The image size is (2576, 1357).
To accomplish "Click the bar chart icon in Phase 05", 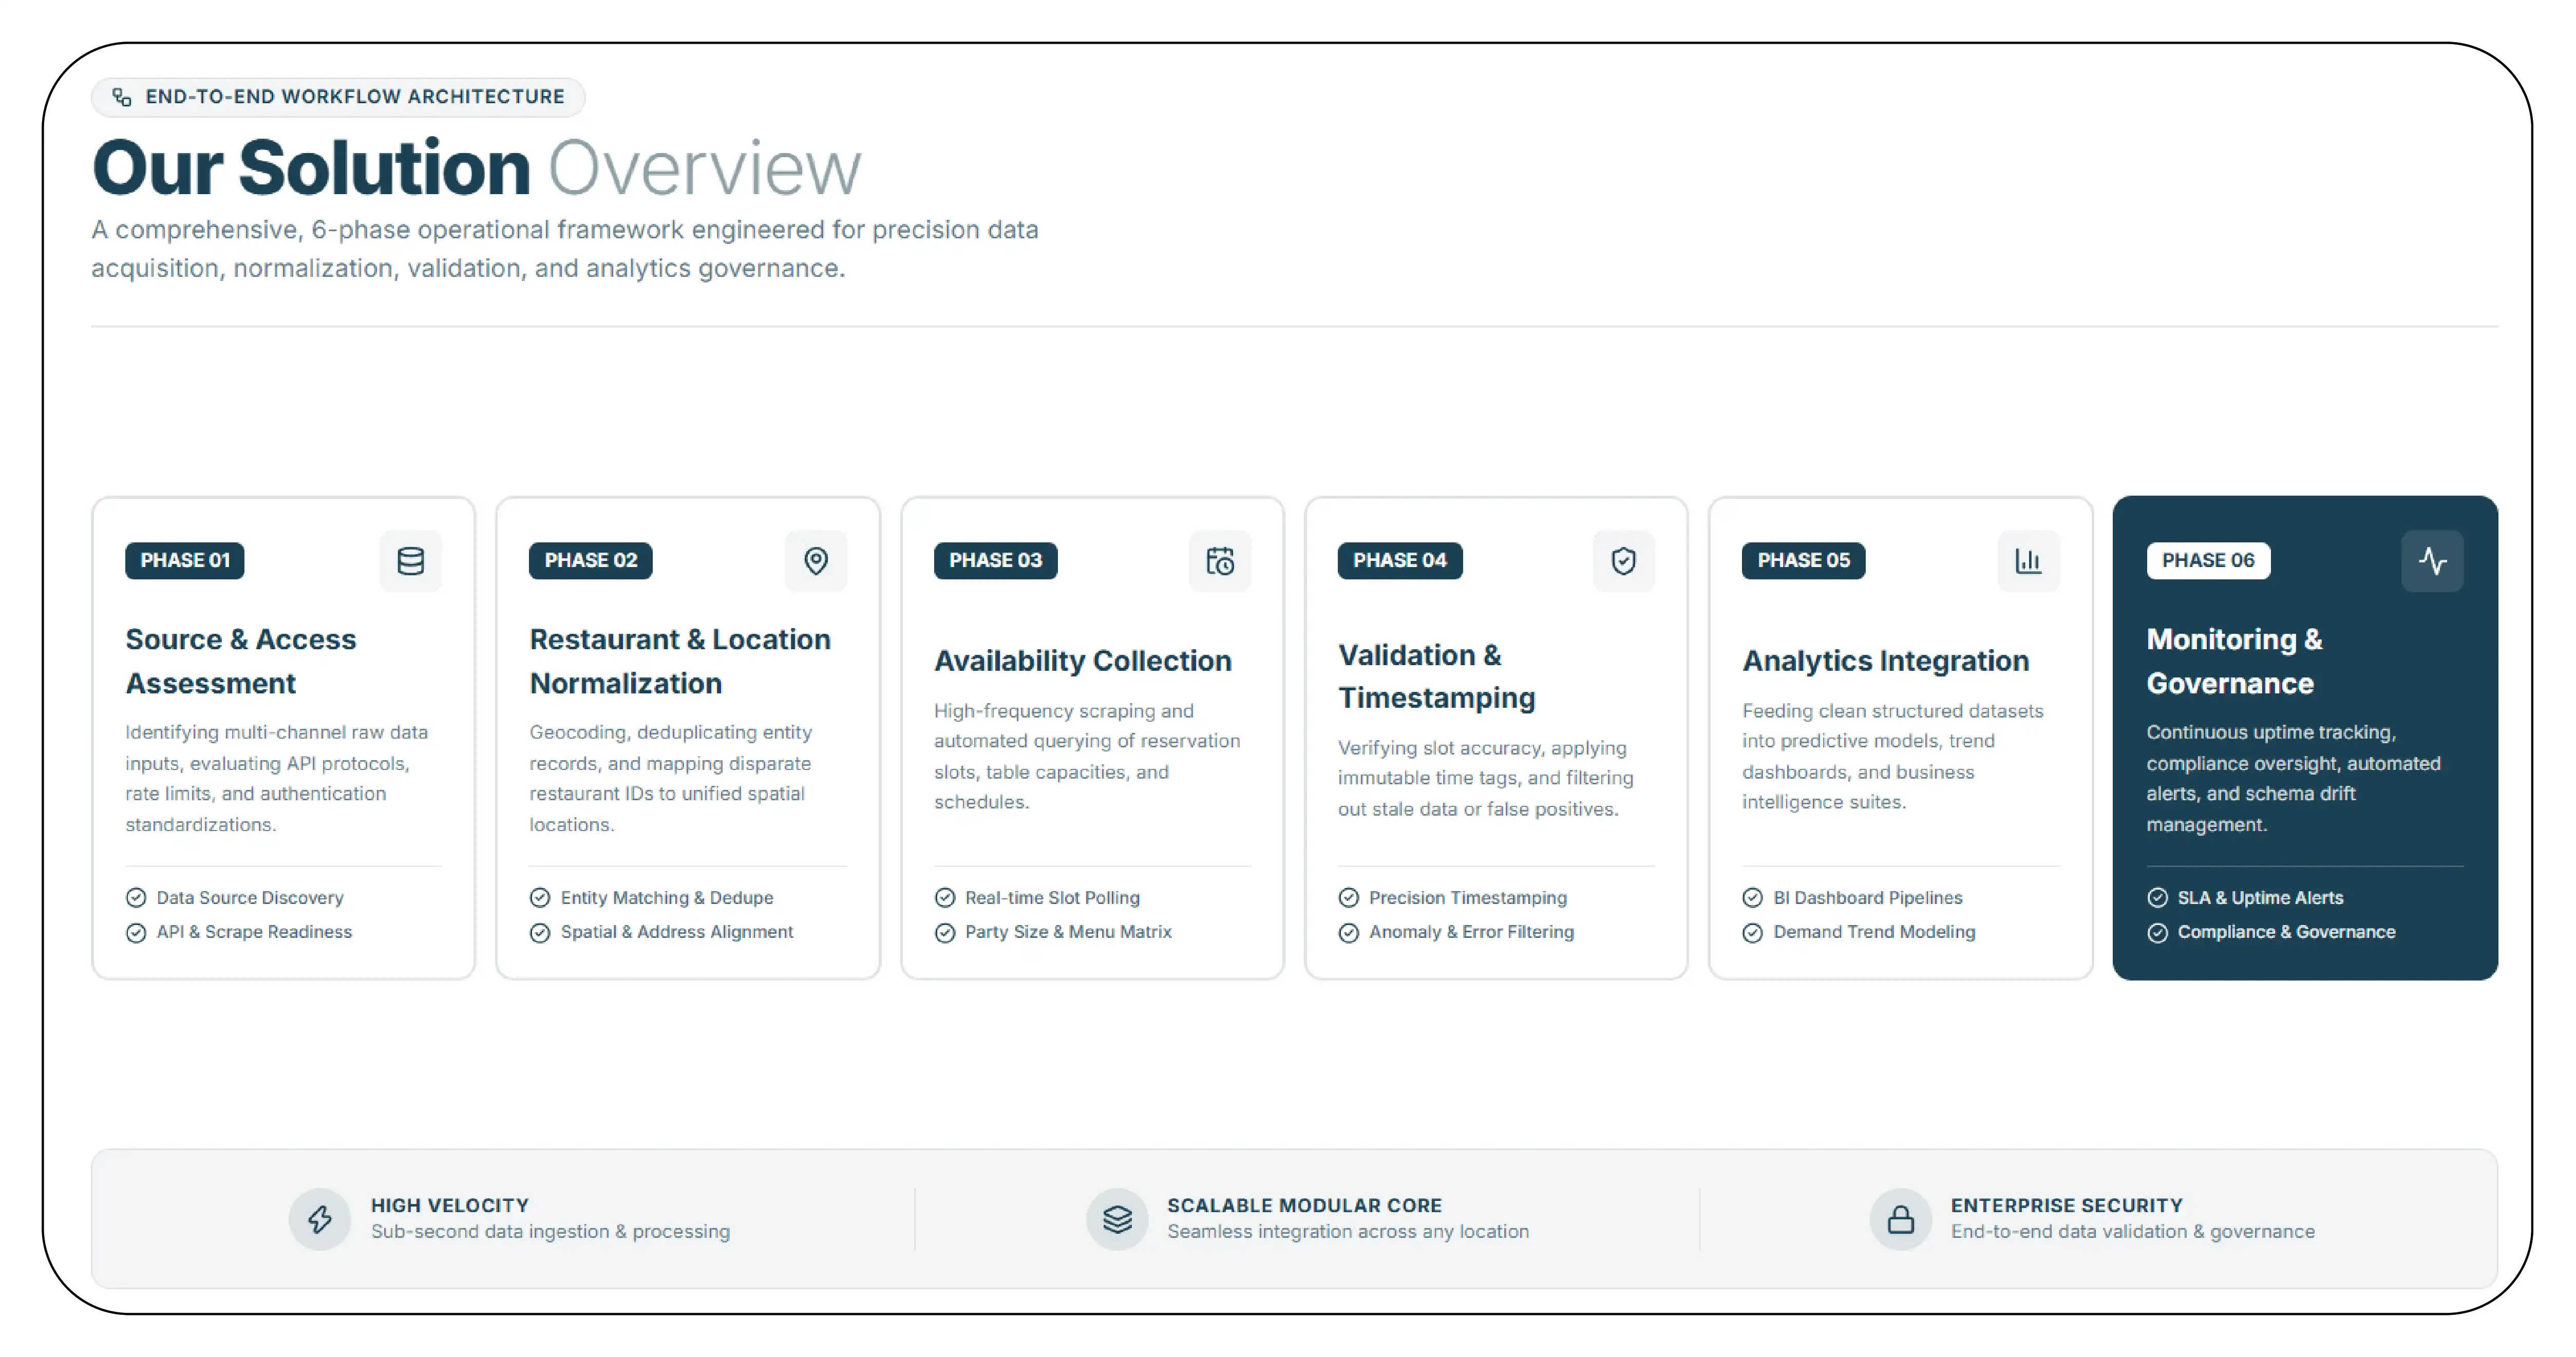I will [x=2028, y=561].
